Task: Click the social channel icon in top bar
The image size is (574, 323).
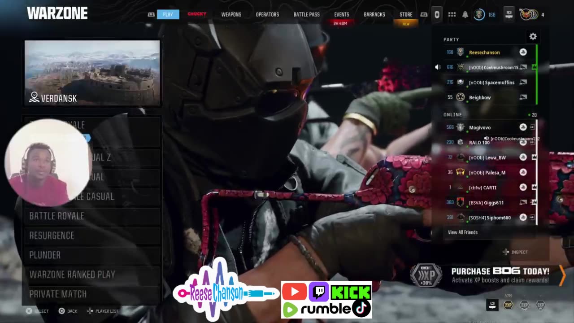Action: point(437,15)
